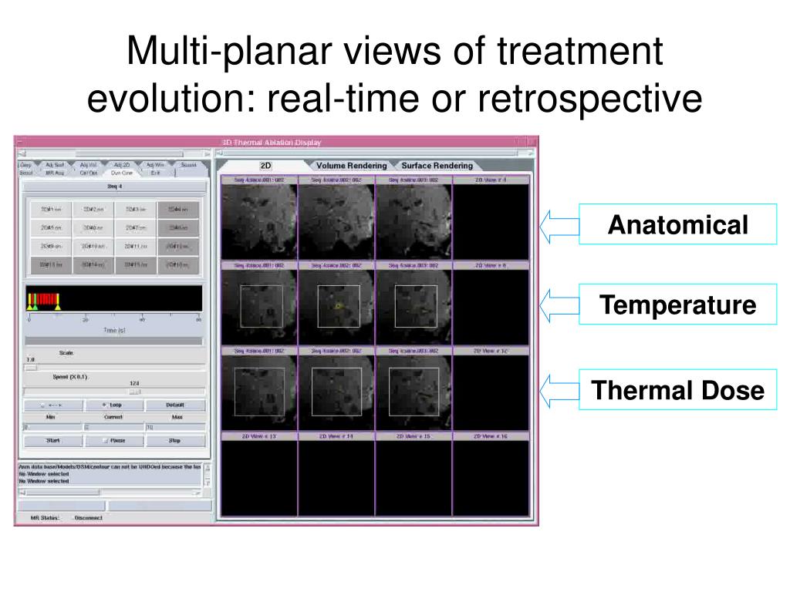Click the Start cine button
Screen dimensions: 790x592
pos(53,440)
